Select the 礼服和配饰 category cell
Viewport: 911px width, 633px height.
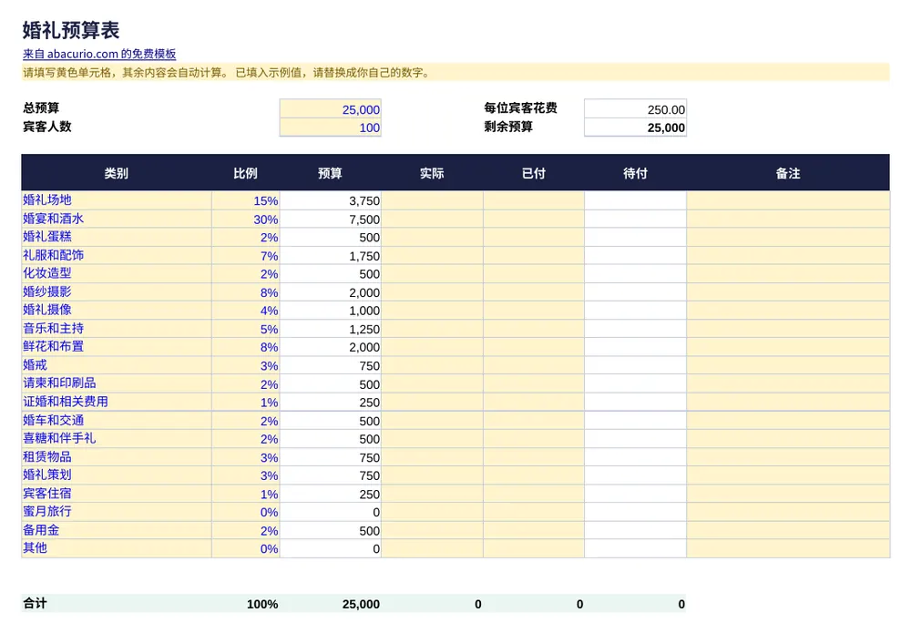[117, 256]
